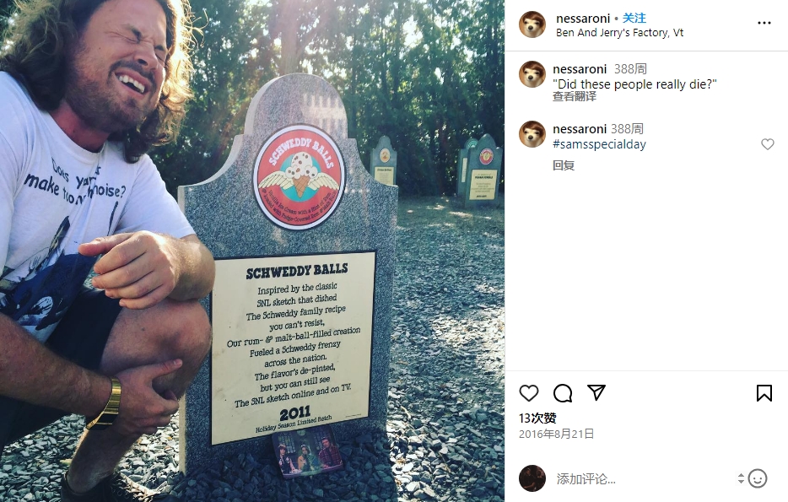
Task: Open nessaroni profile from the header username
Action: pos(582,19)
